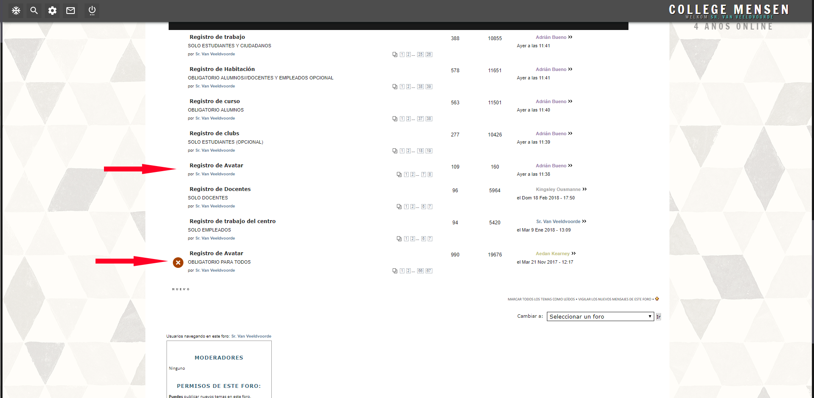The width and height of the screenshot is (814, 398).
Task: Go to last post of Registro de curso
Action: (570, 101)
